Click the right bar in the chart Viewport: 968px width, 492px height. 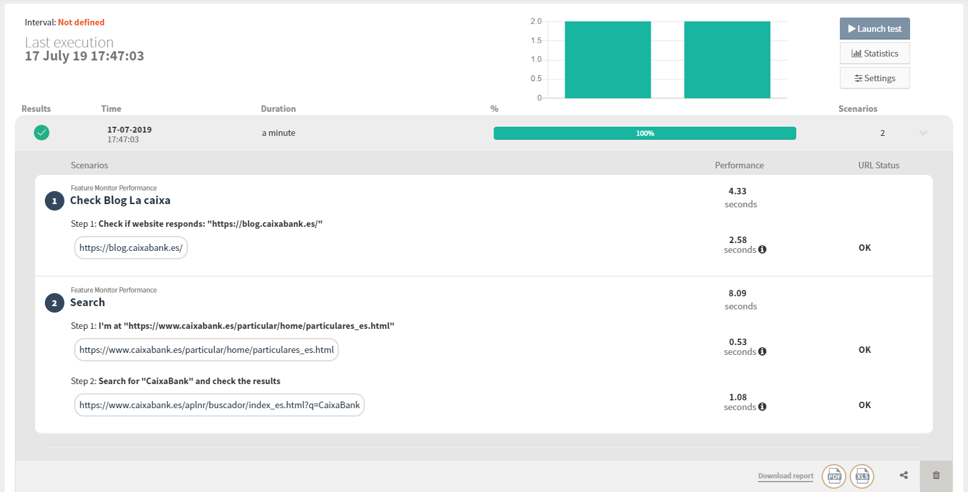point(727,60)
